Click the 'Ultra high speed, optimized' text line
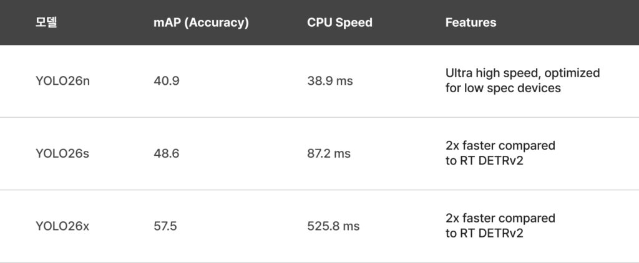 tap(522, 73)
